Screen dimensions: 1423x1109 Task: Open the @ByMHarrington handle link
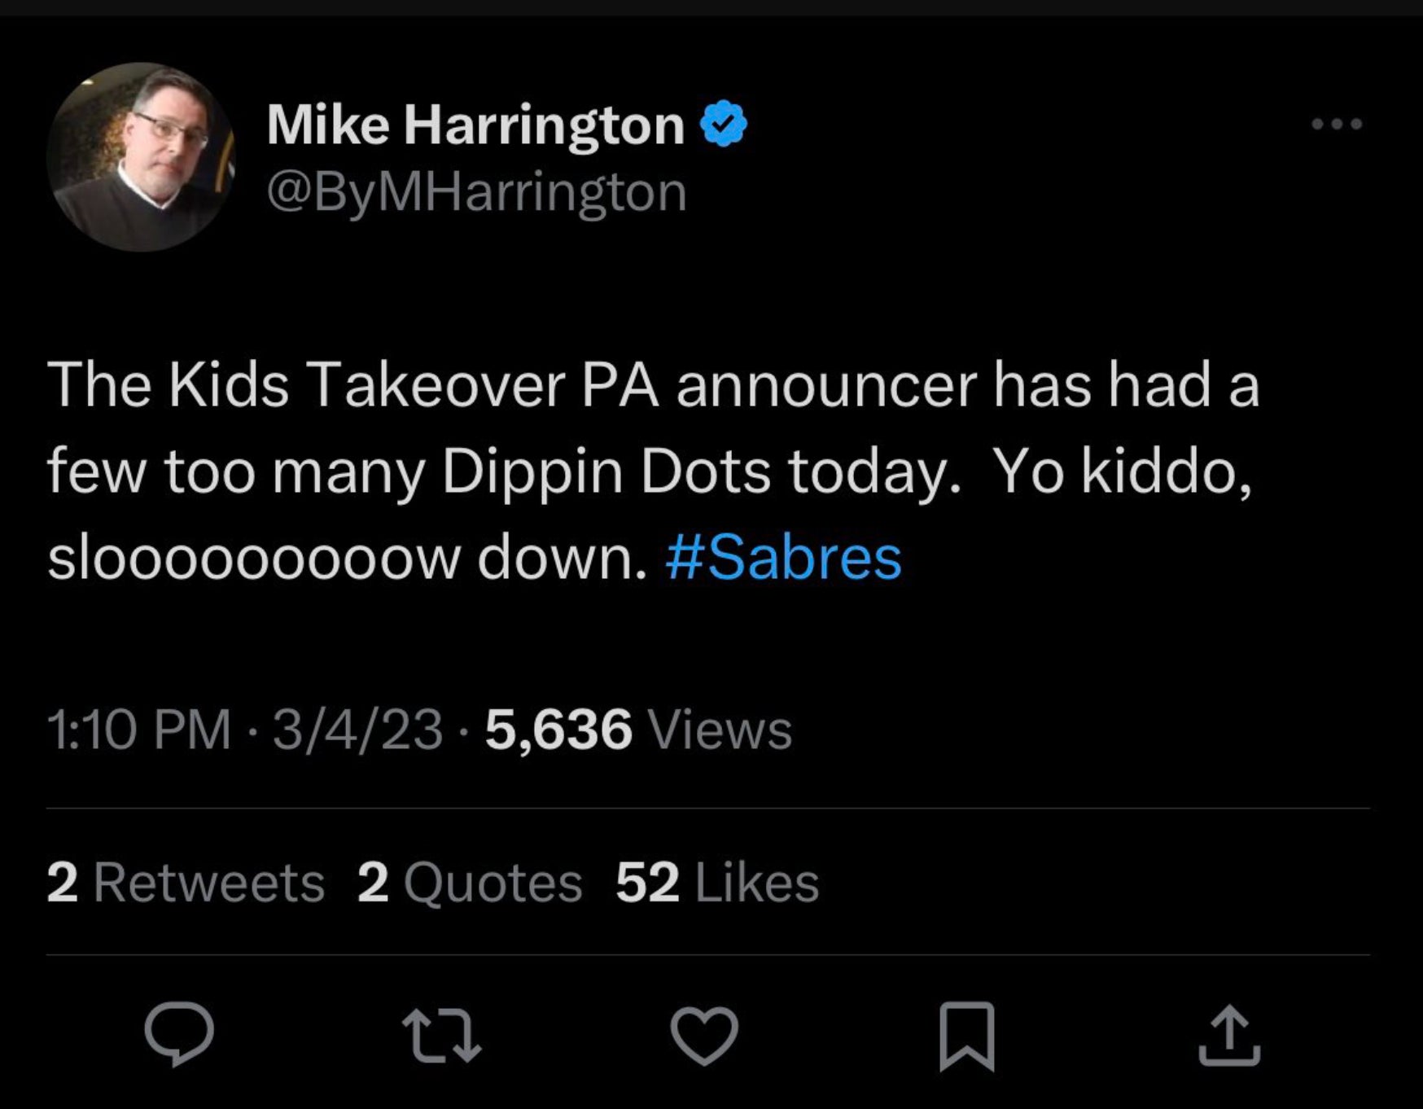(477, 193)
